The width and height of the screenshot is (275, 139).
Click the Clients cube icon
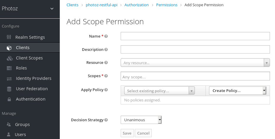[9, 48]
